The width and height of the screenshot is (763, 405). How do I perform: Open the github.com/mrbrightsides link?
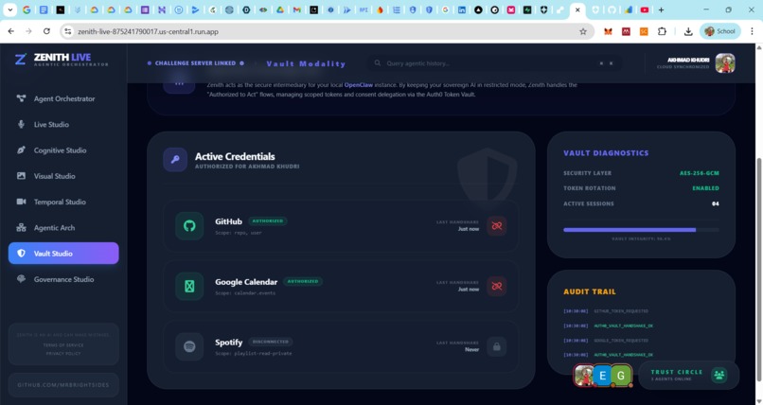click(x=63, y=384)
